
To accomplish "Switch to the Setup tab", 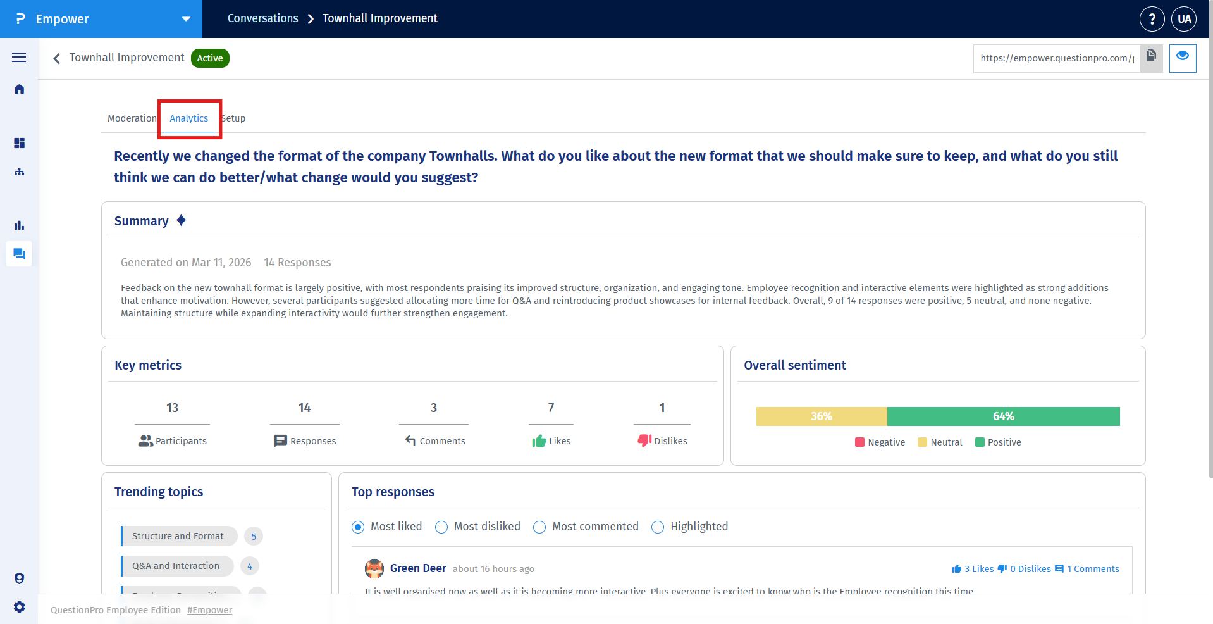I will click(233, 118).
